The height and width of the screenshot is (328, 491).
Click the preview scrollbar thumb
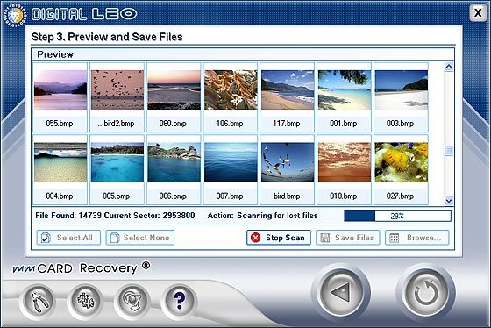click(x=449, y=150)
